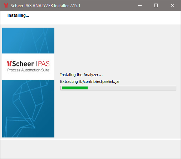Click the red emblem in the Scheer PAS banner logo
This screenshot has height=159, width=181.
coord(9,64)
